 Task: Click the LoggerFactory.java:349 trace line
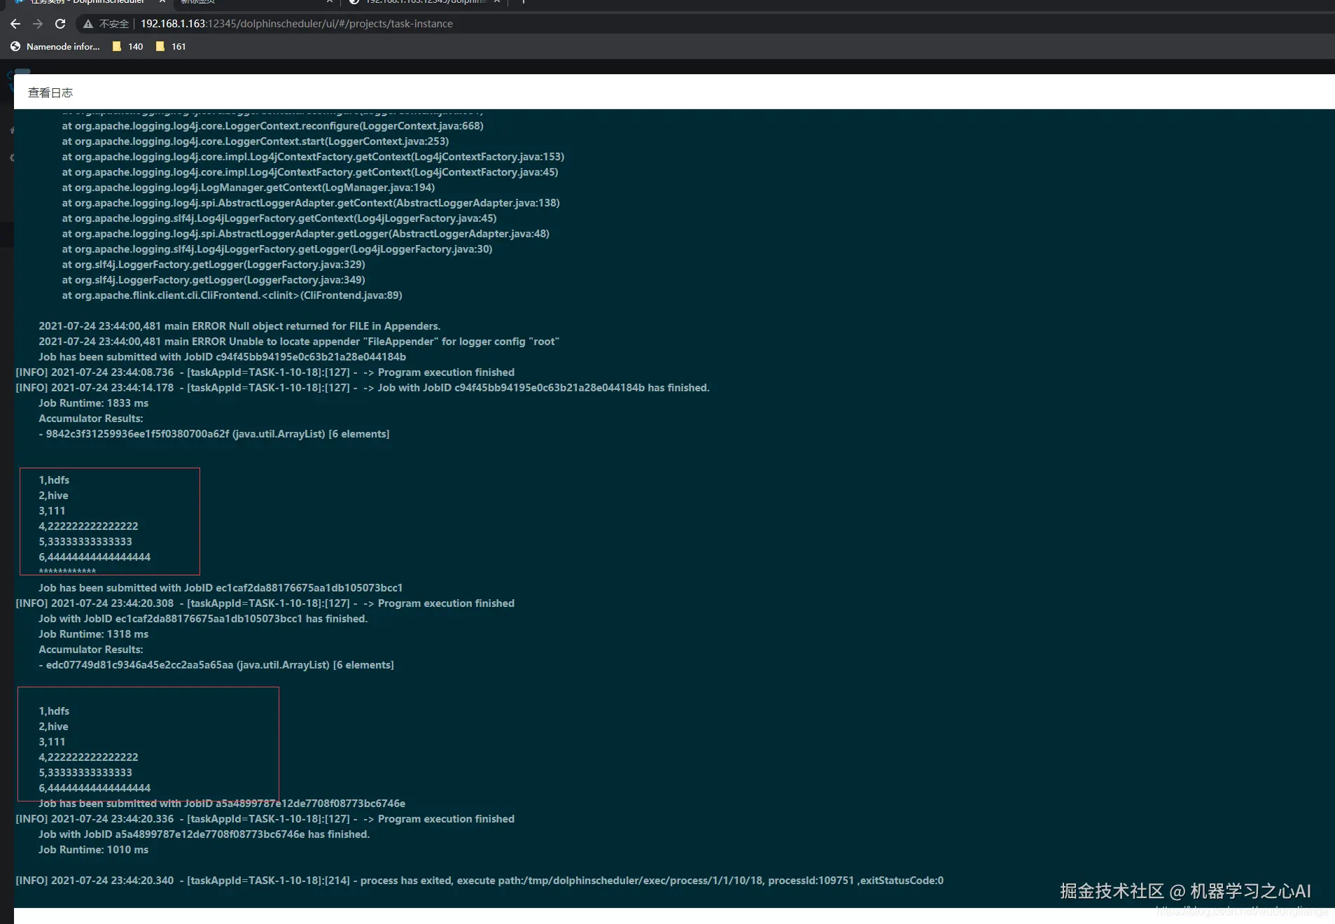(x=214, y=280)
